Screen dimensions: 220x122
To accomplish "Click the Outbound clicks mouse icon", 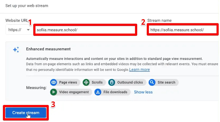I will (x=112, y=82).
